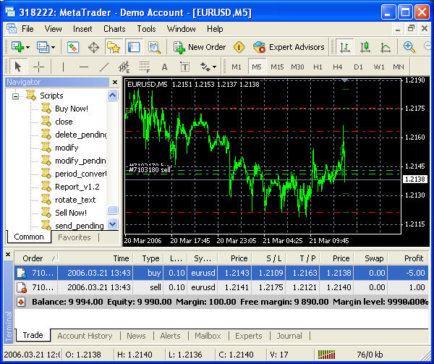The image size is (434, 364).
Task: Open the Strategy Tester icon
Action: click(154, 47)
